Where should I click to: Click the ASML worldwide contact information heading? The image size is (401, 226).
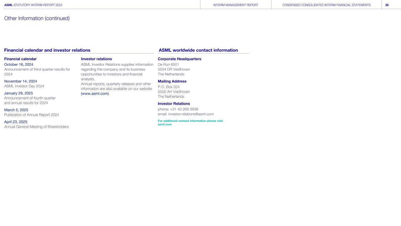(198, 50)
